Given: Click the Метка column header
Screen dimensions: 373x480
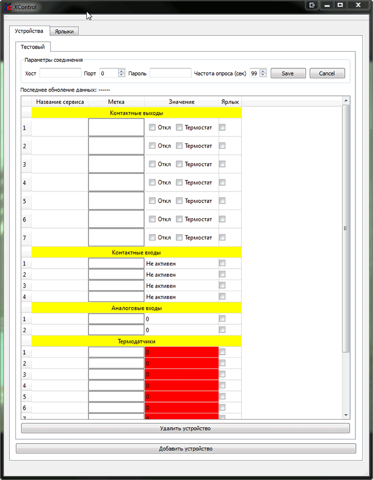Looking at the screenshot, I should (116, 102).
